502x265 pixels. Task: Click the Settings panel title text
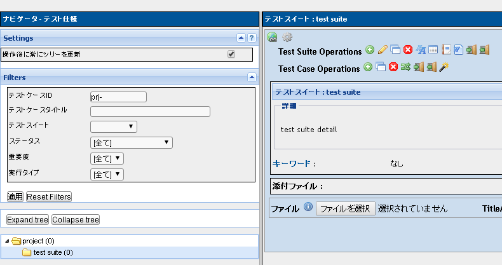(x=18, y=38)
